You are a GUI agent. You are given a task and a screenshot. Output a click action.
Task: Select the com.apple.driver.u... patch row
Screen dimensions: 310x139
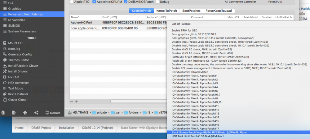pos(118,28)
